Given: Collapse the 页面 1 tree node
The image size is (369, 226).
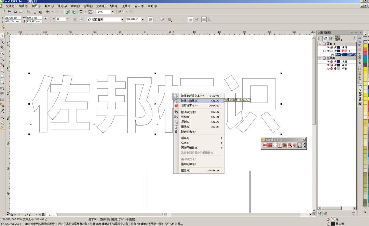Looking at the screenshot, I should (x=320, y=44).
